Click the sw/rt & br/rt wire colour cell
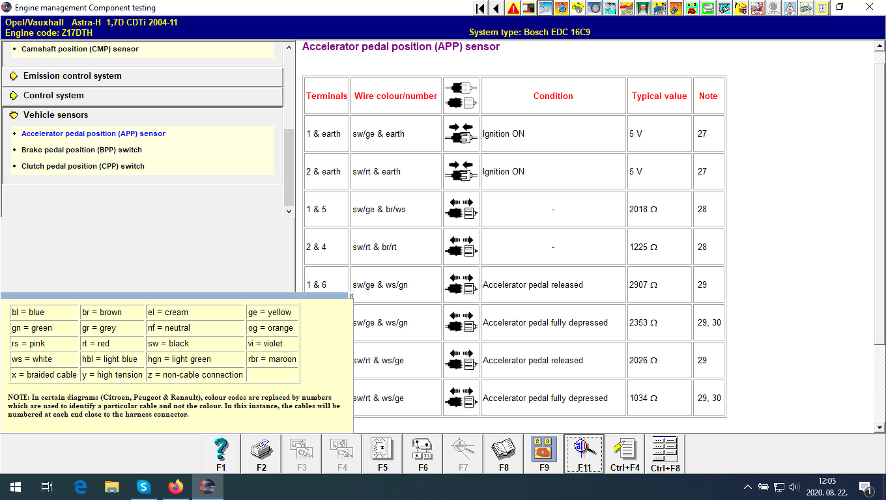886x500 pixels. point(395,247)
